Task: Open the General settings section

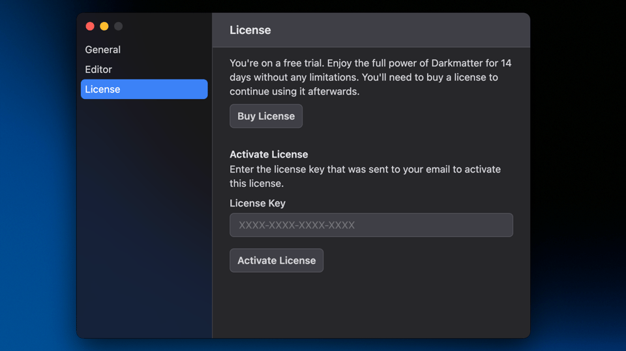Action: [x=103, y=49]
